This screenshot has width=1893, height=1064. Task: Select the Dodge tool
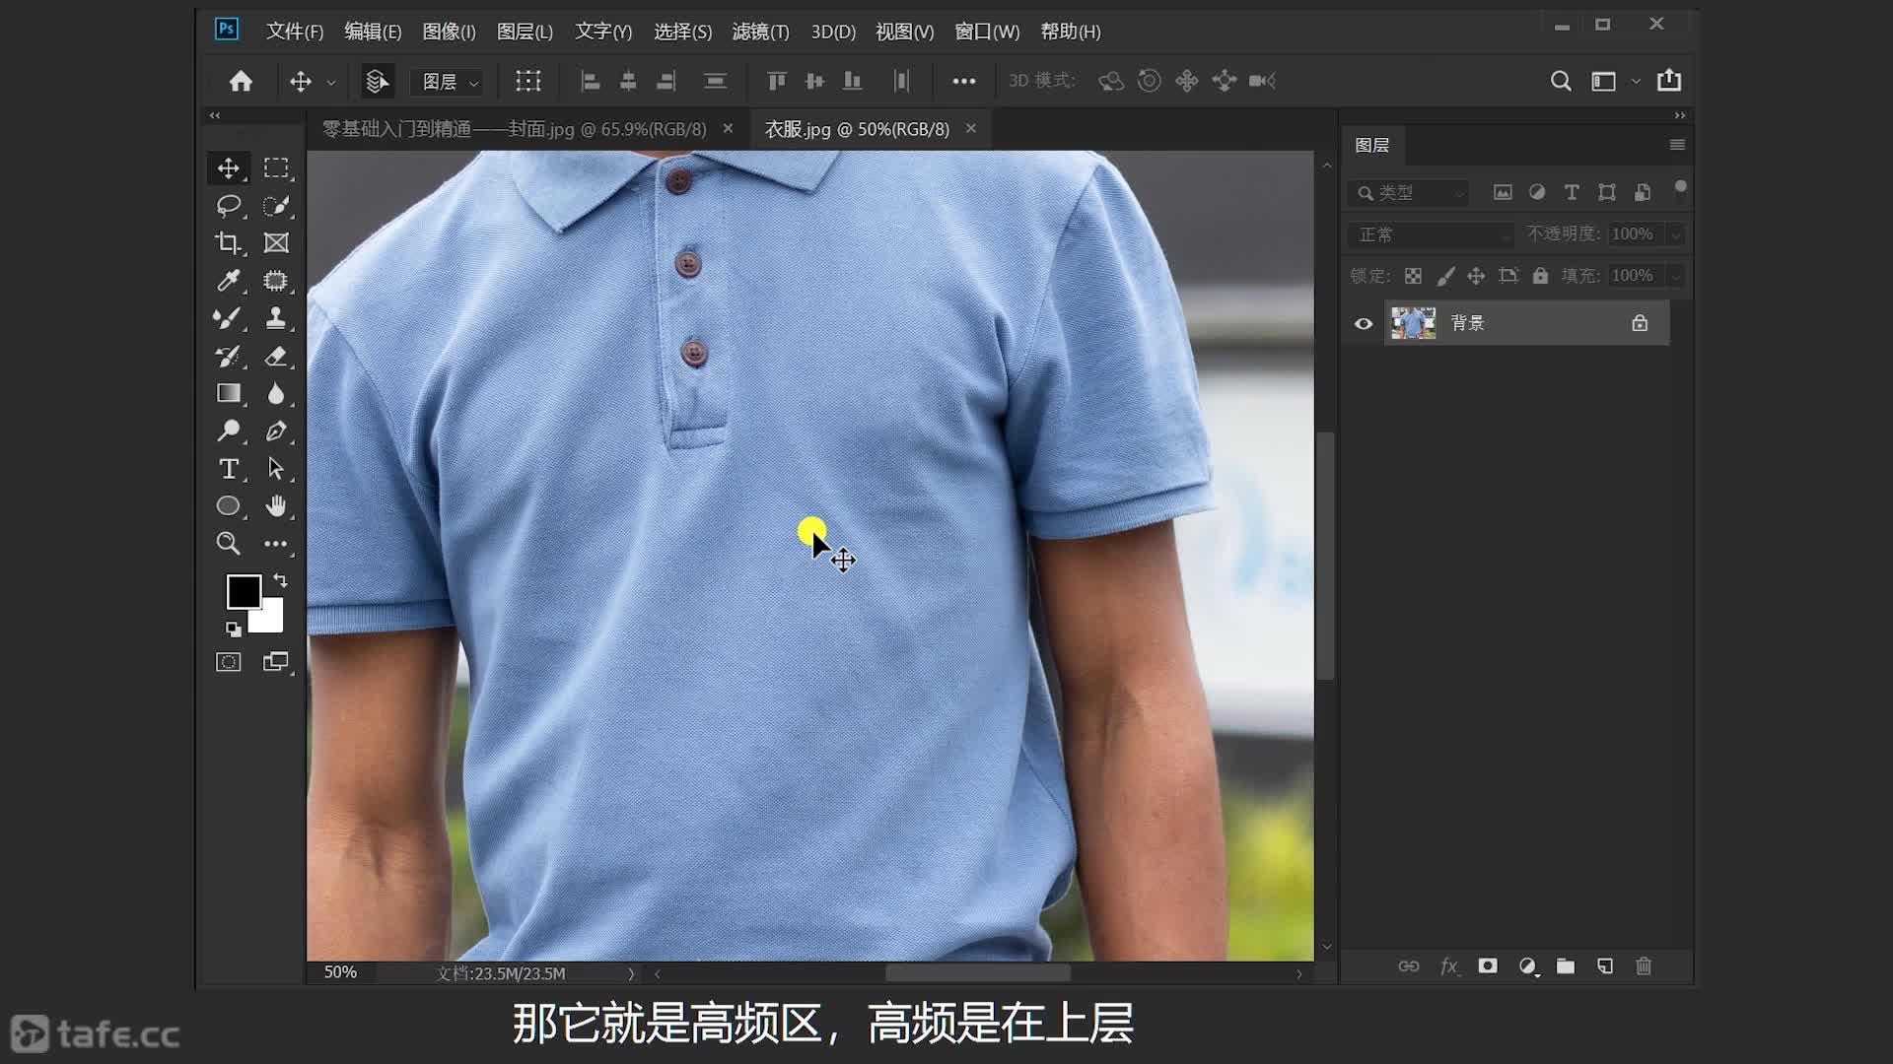click(x=229, y=431)
